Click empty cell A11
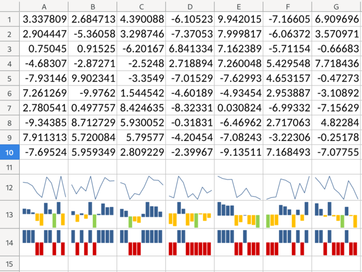Screen dimensions: 362x272 [44, 167]
